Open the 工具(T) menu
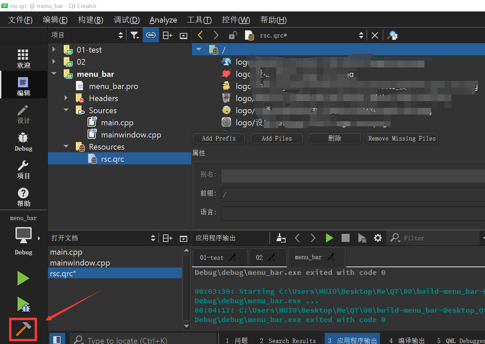Image resolution: width=485 pixels, height=344 pixels. click(199, 20)
